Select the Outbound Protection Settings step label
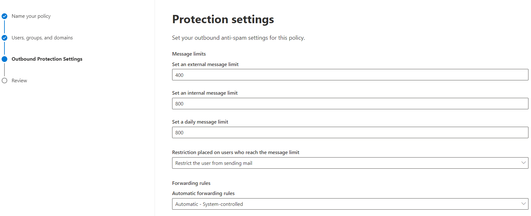531x216 pixels. point(47,59)
